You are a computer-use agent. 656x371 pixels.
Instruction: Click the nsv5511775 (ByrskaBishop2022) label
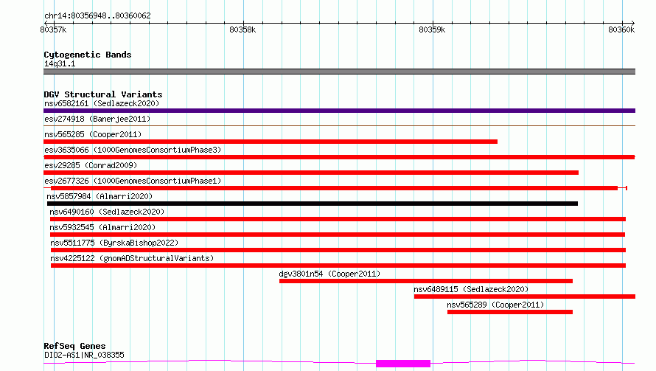[x=114, y=243]
